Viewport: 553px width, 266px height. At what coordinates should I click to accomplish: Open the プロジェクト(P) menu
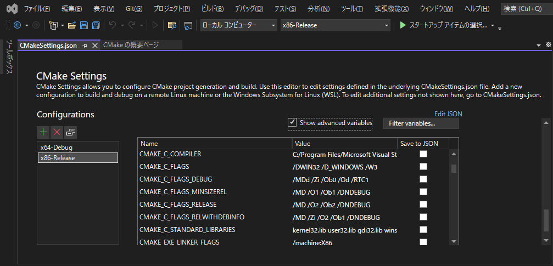tap(172, 9)
